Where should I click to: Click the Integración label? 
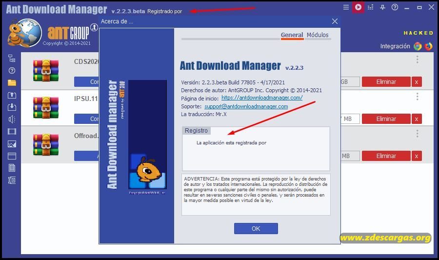[395, 46]
